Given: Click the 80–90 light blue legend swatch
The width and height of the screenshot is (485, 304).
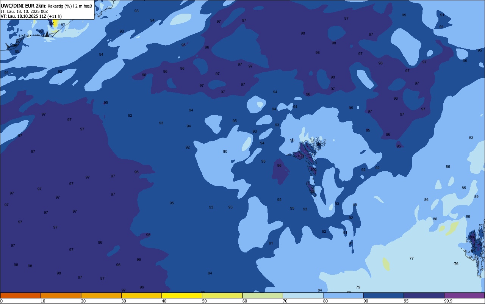Looking at the screenshot, I should pyautogui.click(x=343, y=295).
